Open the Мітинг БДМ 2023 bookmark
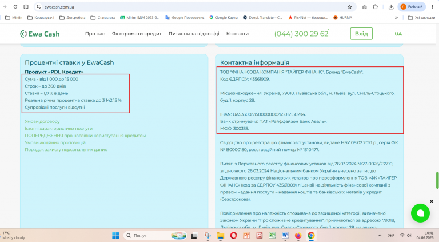This screenshot has height=242, width=439. (139, 18)
